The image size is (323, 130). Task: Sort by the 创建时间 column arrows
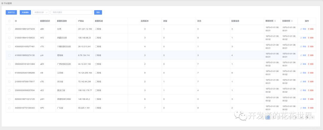[292, 21]
